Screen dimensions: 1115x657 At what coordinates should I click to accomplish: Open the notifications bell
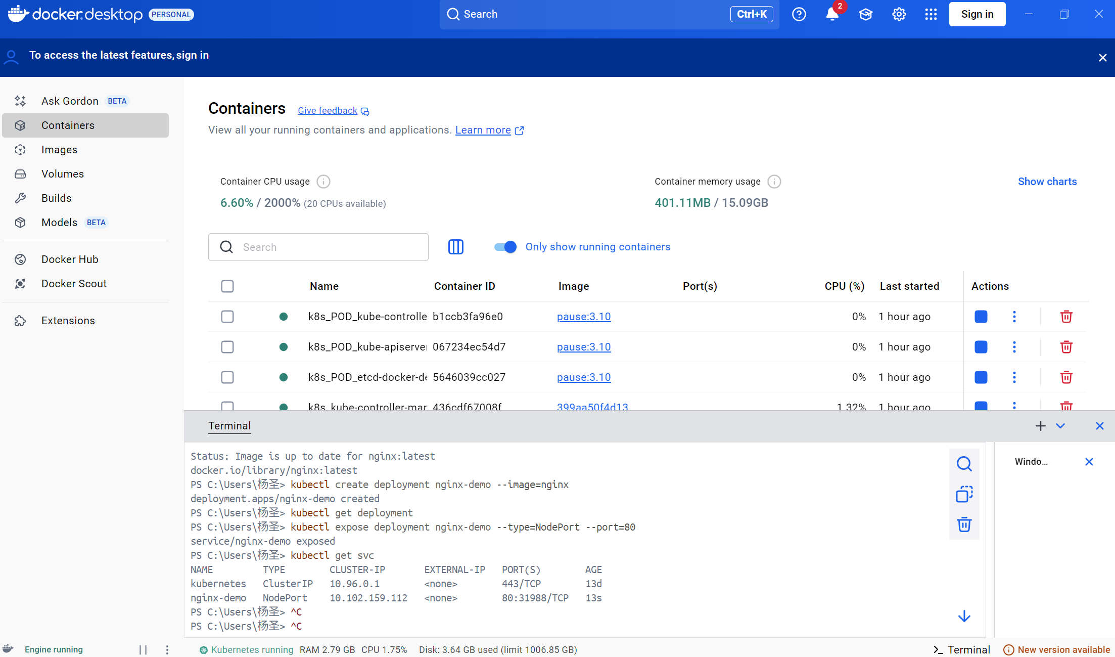[x=831, y=14]
